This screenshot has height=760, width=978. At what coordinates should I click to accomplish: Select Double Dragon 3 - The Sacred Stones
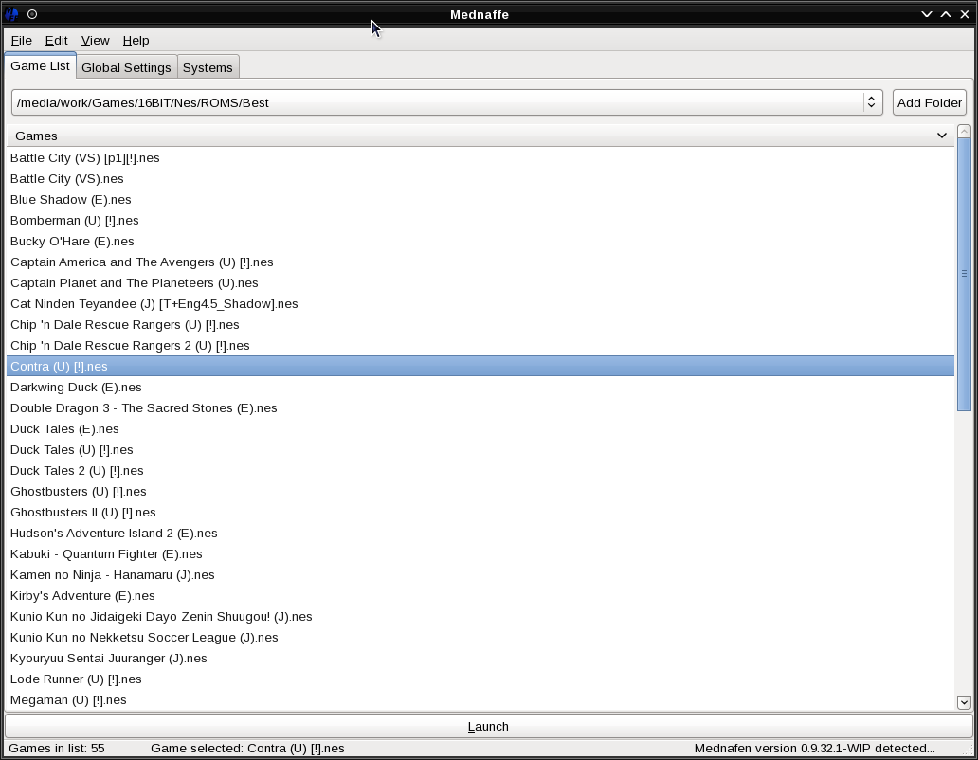click(x=480, y=407)
